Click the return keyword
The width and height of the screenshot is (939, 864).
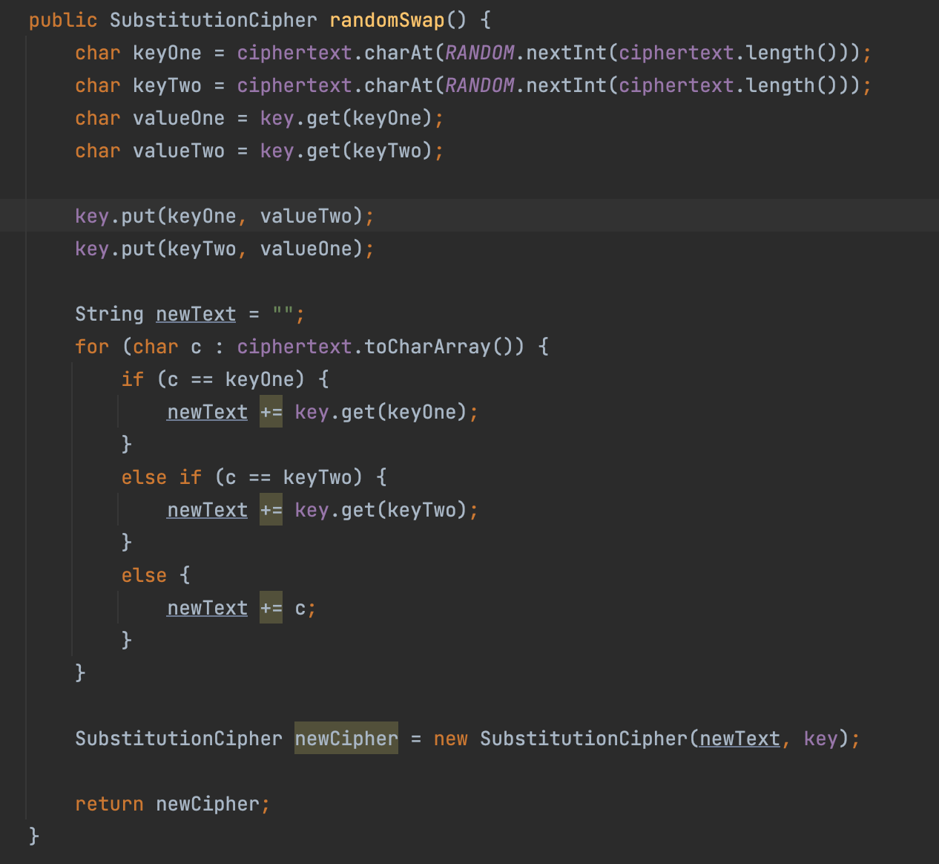click(109, 804)
